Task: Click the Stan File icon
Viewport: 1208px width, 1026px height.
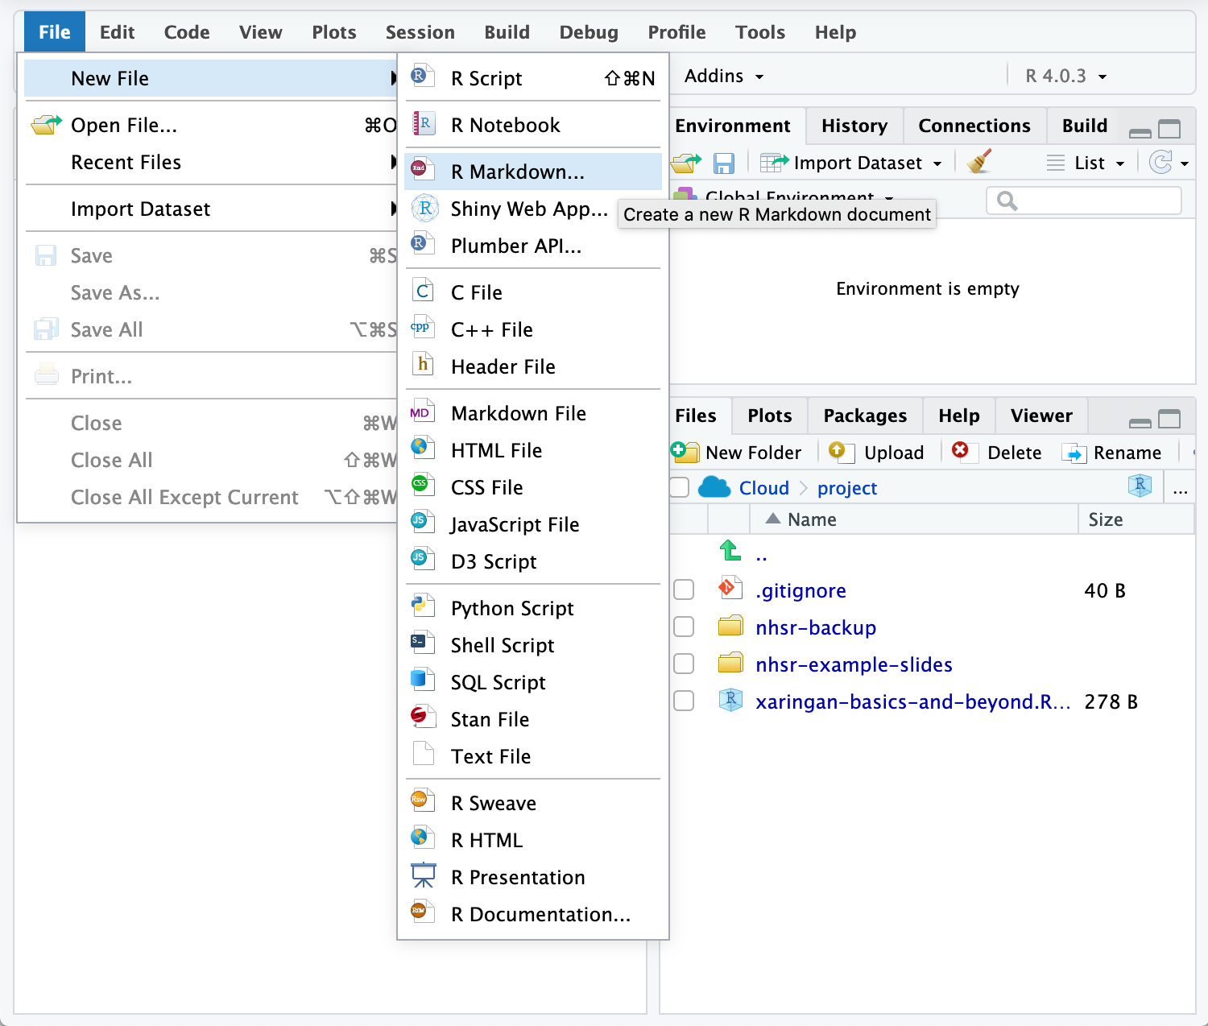Action: pyautogui.click(x=422, y=717)
